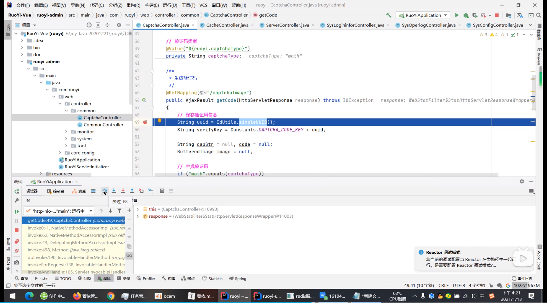This screenshot has height=303, width=547.
Task: Open the Spring tool window
Action: pyautogui.click(x=238, y=278)
